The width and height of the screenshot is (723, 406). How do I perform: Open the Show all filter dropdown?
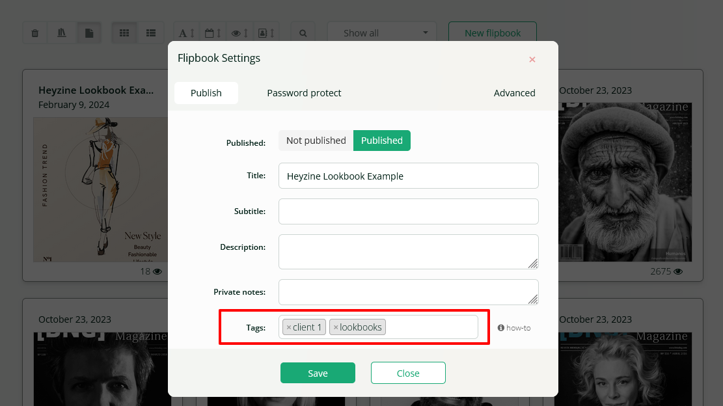(381, 32)
